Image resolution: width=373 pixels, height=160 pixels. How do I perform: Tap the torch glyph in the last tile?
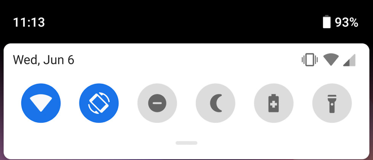coord(332,103)
